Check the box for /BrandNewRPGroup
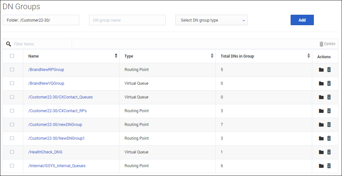 [x=12, y=70]
